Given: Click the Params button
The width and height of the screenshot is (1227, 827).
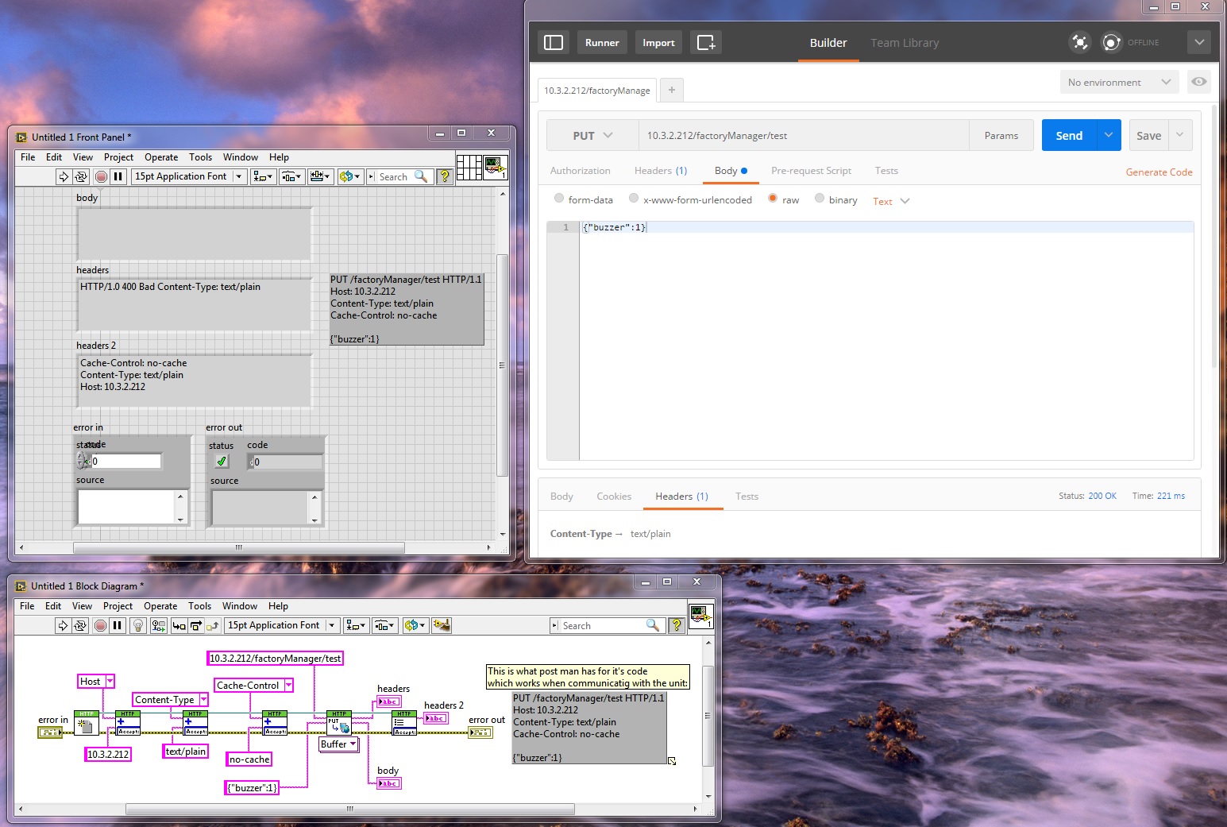Looking at the screenshot, I should coord(1001,135).
